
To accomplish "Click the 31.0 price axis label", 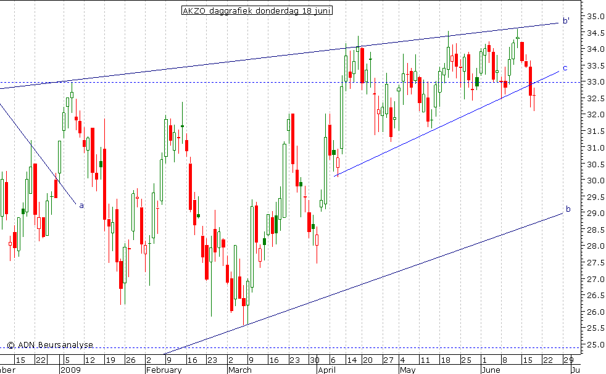I will 596,148.
